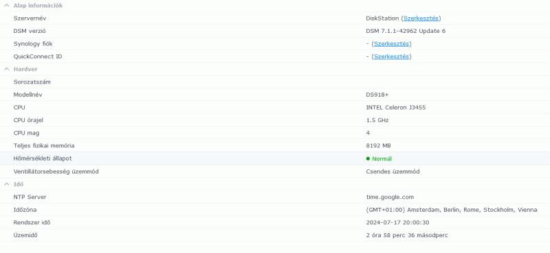Click the Synology fiók label
This screenshot has height=253, width=550.
(x=33, y=44)
